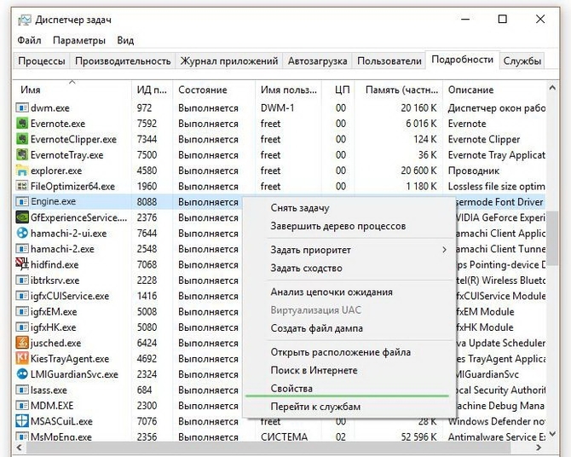
Task: Choose Создать файл дампа
Action: [316, 328]
